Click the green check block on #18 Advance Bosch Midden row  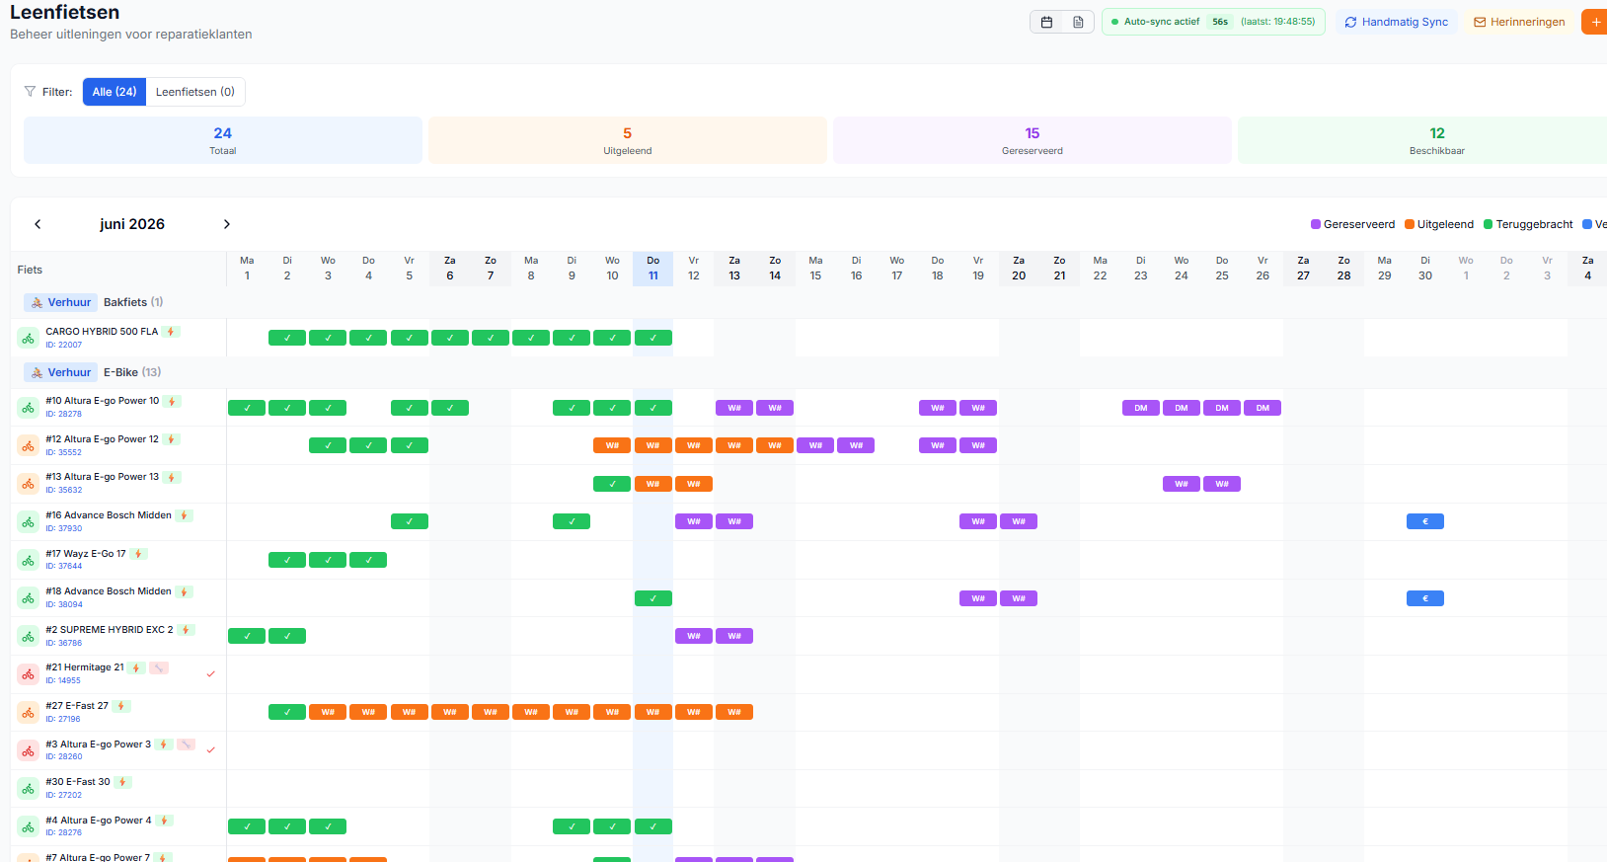point(653,598)
